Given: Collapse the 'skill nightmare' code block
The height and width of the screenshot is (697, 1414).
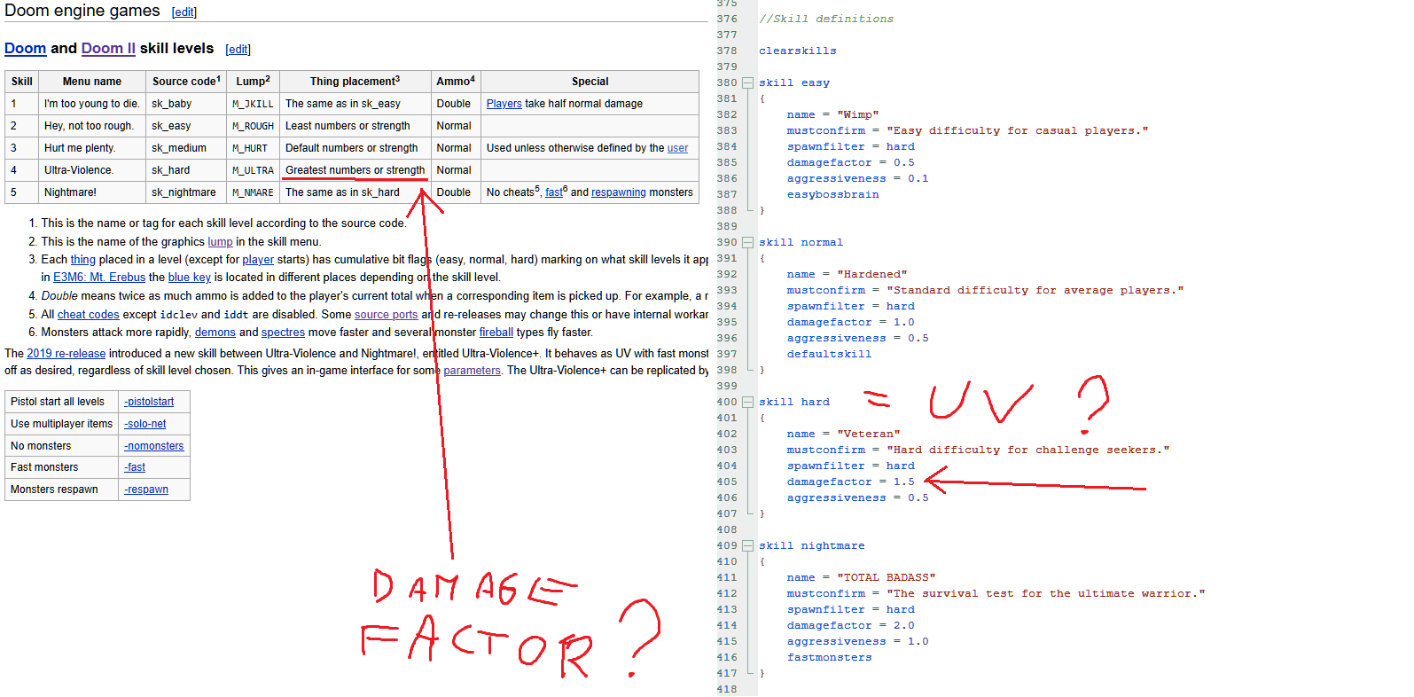Looking at the screenshot, I should [x=747, y=545].
